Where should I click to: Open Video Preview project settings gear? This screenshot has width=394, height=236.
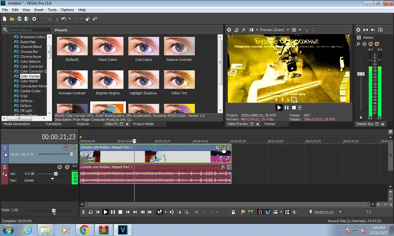click(229, 30)
